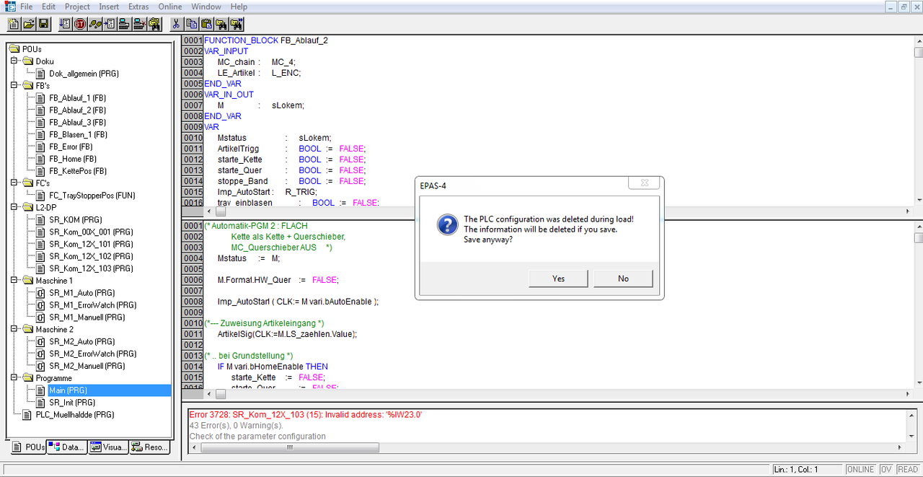Collapse the Doku folder in the tree

click(15, 61)
